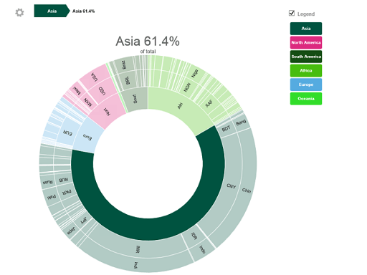367x275 pixels.
Task: Click the Russ country segment
Action: (47, 182)
